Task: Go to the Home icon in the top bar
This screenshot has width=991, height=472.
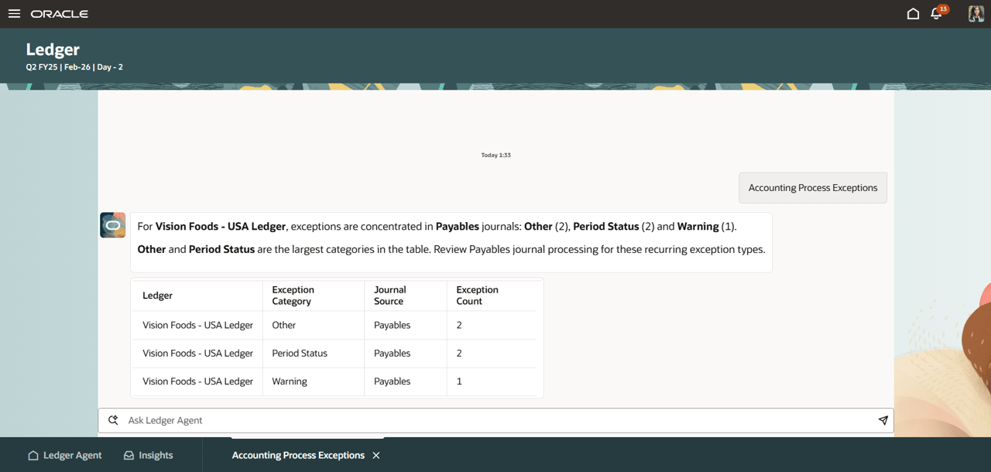Action: (x=913, y=13)
